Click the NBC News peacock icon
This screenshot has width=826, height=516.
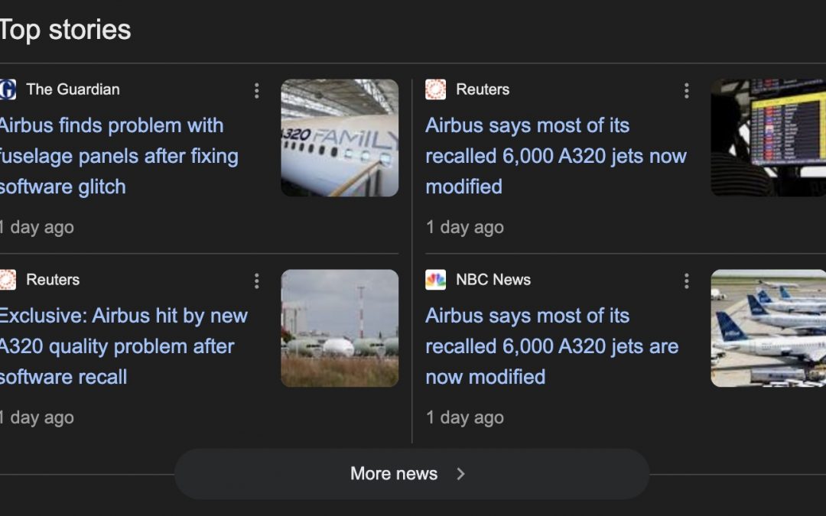point(435,280)
